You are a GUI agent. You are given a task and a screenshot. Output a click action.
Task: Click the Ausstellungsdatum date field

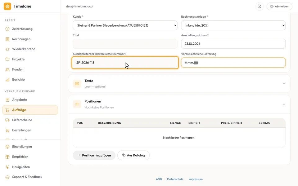tap(233, 44)
